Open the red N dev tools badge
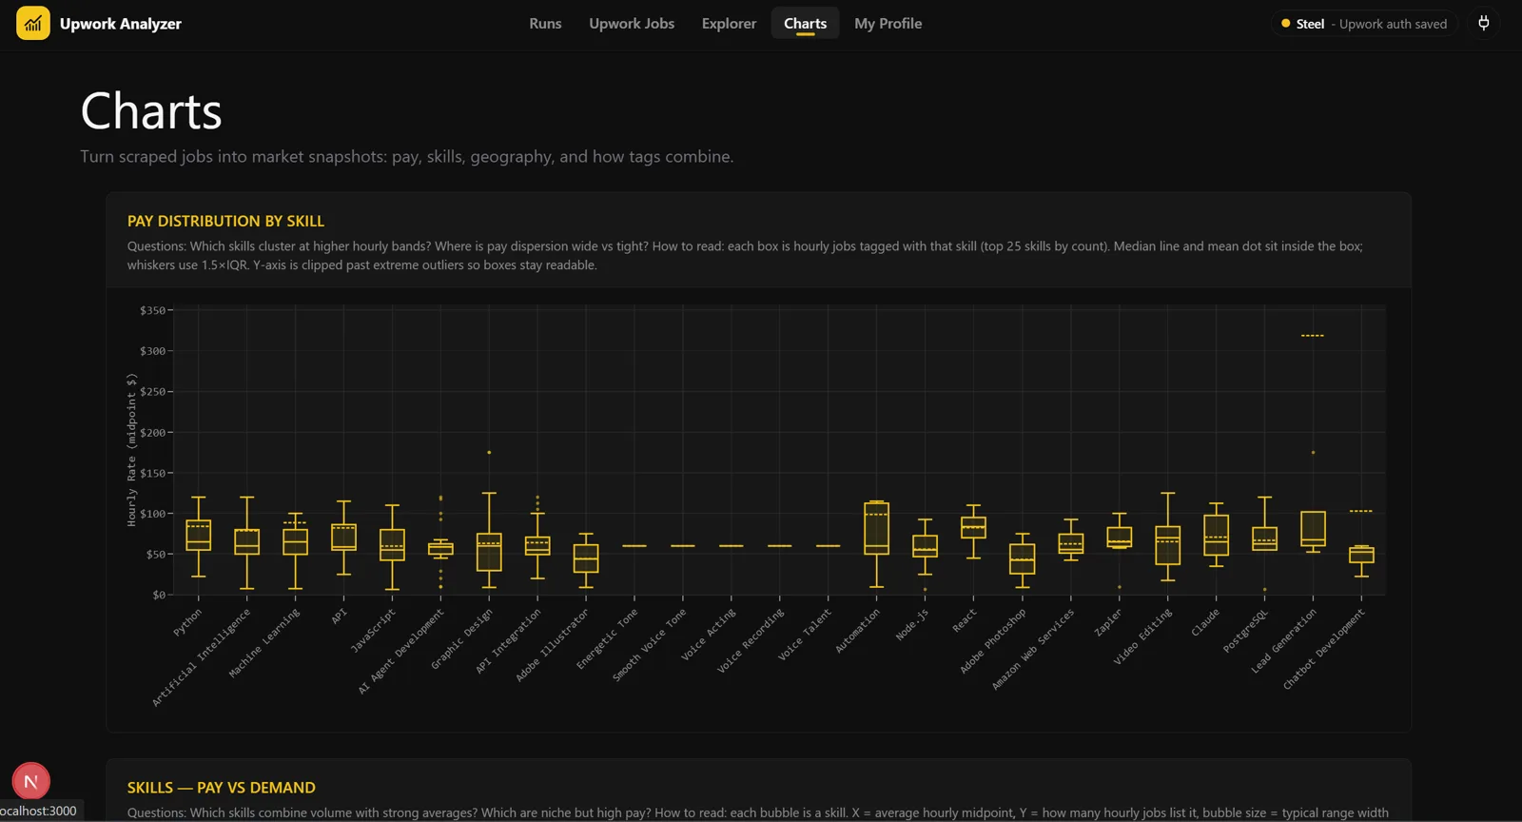Screen dimensions: 1522x822 (x=30, y=782)
